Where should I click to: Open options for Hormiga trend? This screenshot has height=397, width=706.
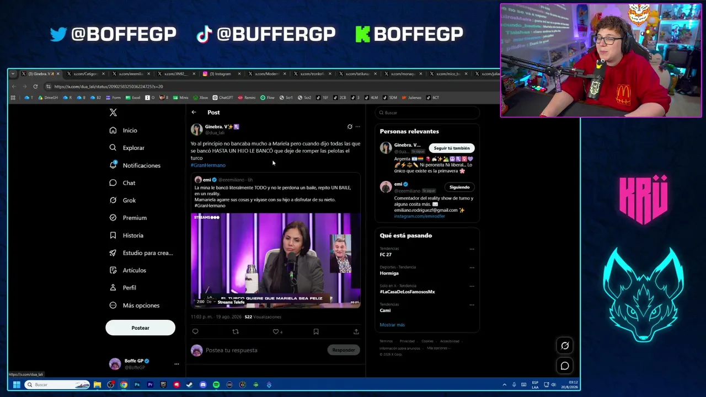472,267
